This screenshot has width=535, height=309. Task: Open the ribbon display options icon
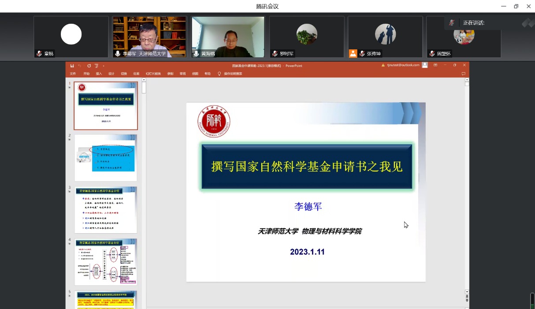tap(435, 65)
